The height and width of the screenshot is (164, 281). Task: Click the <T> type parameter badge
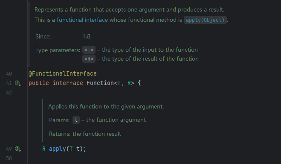point(89,50)
